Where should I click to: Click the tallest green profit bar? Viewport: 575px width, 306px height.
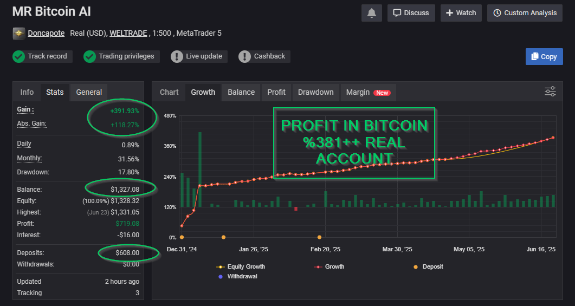[x=200, y=170]
